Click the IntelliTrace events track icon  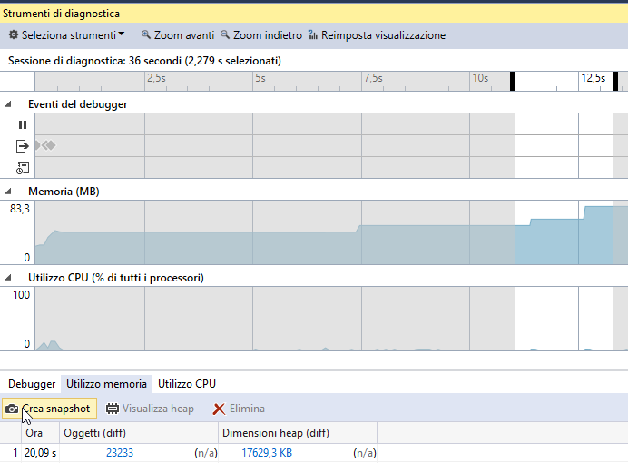click(23, 168)
